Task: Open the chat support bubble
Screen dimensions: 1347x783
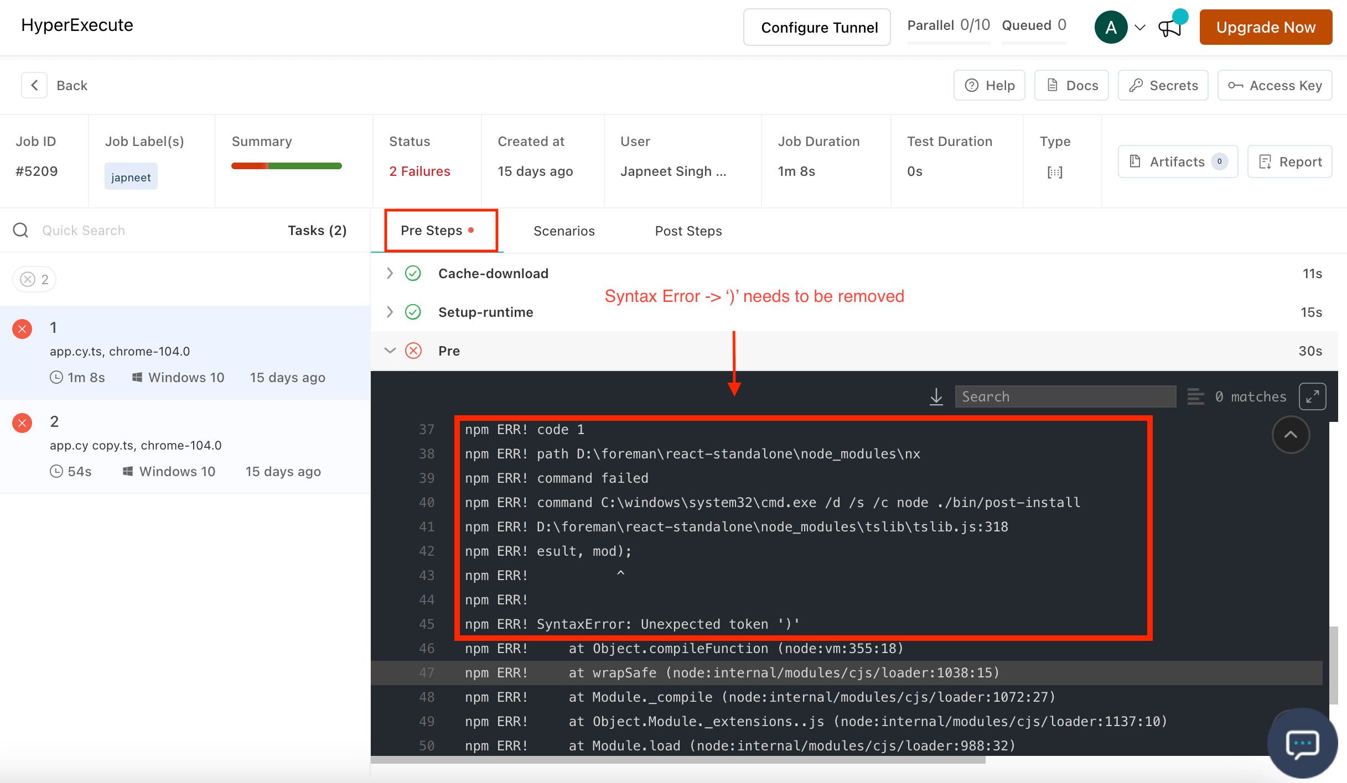Action: (1302, 743)
